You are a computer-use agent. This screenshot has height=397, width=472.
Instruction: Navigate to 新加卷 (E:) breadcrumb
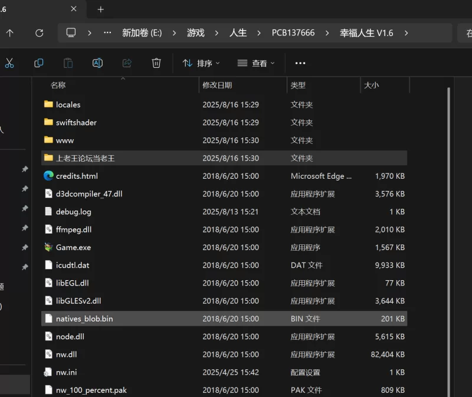[142, 32]
